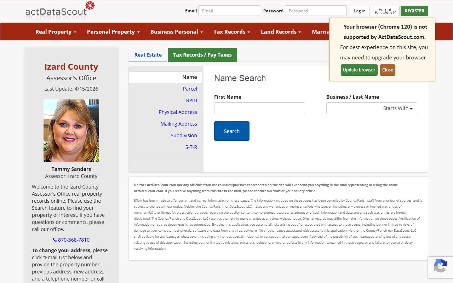
Task: Click the First Name input field
Action: click(x=259, y=108)
